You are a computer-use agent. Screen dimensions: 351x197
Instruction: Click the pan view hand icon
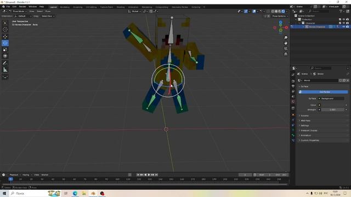286,43
